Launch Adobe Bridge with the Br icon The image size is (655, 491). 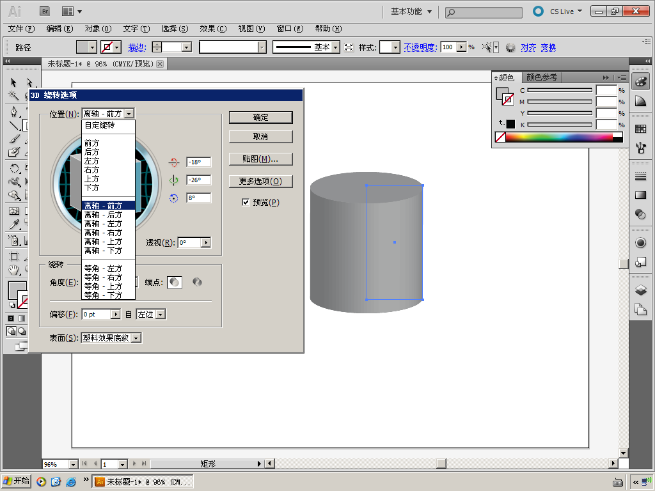coord(45,11)
